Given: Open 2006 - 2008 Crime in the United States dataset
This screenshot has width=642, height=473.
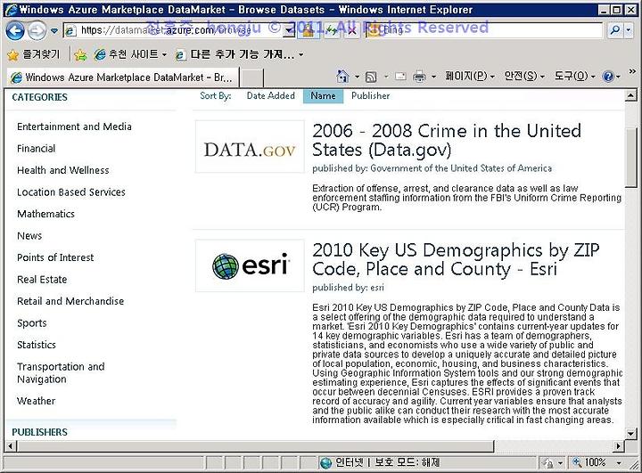Looking at the screenshot, I should point(447,141).
